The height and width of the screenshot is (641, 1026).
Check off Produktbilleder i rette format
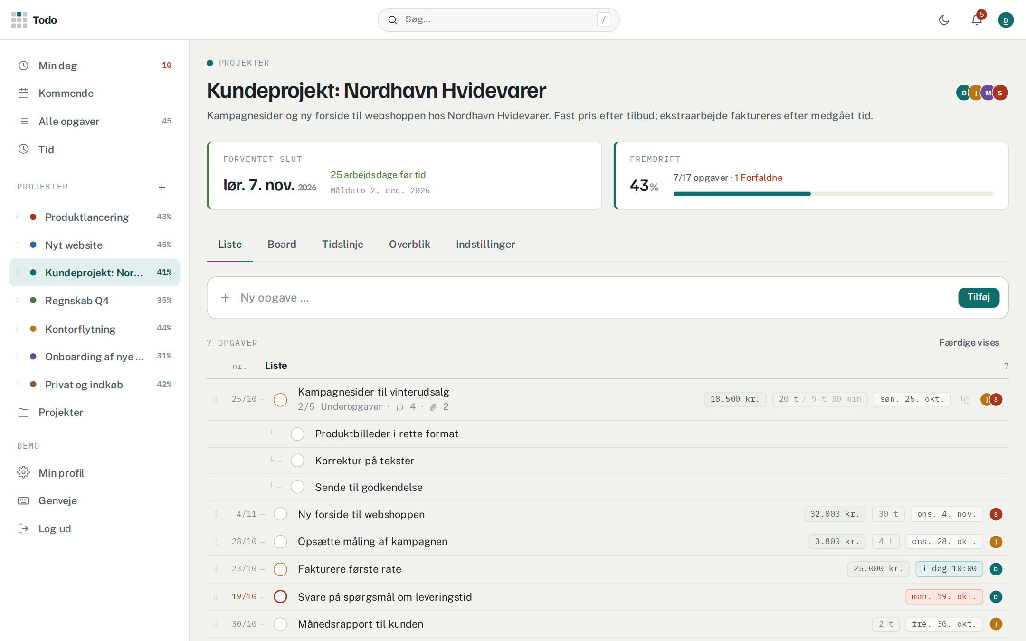point(297,434)
